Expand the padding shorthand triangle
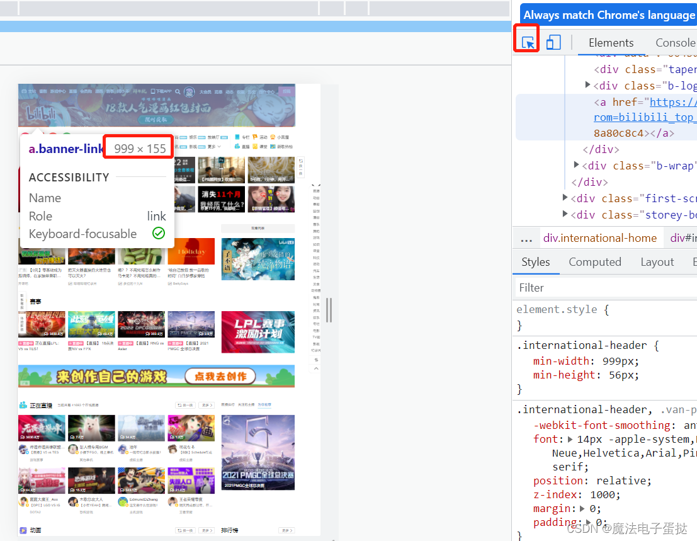The width and height of the screenshot is (697, 541). (588, 522)
